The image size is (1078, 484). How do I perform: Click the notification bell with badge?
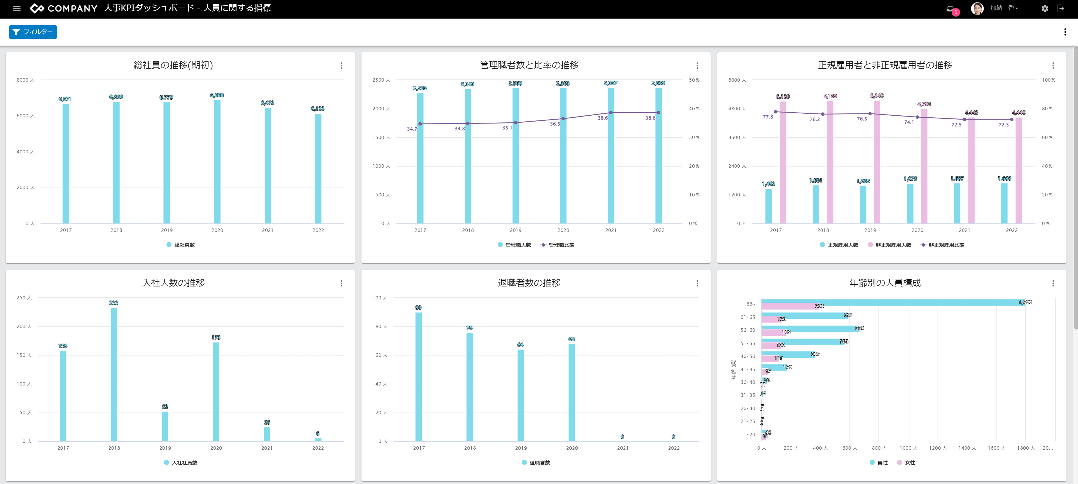951,9
